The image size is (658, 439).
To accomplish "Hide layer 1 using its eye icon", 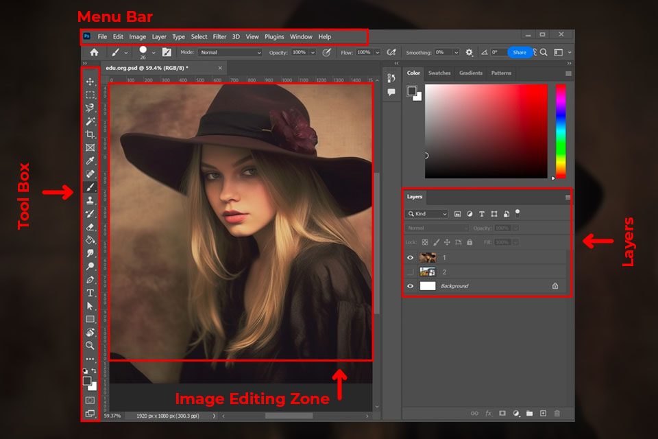I will point(411,258).
